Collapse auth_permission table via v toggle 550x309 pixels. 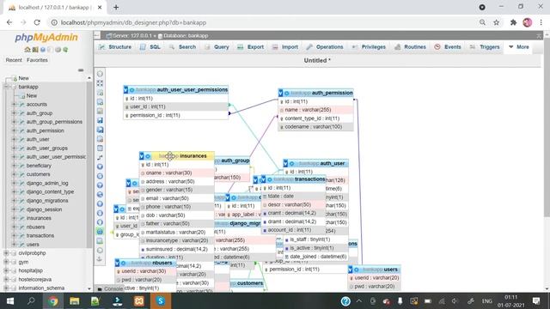pyautogui.click(x=281, y=93)
